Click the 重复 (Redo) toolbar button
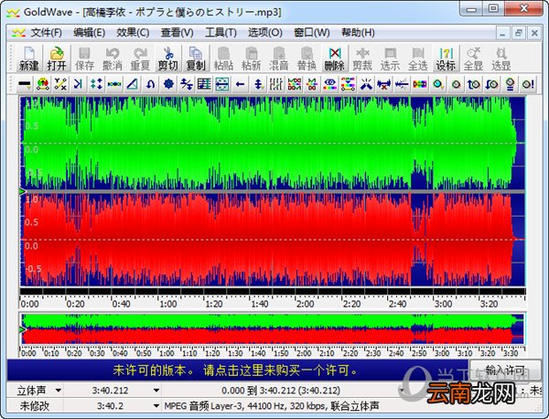The height and width of the screenshot is (419, 549). [x=140, y=59]
